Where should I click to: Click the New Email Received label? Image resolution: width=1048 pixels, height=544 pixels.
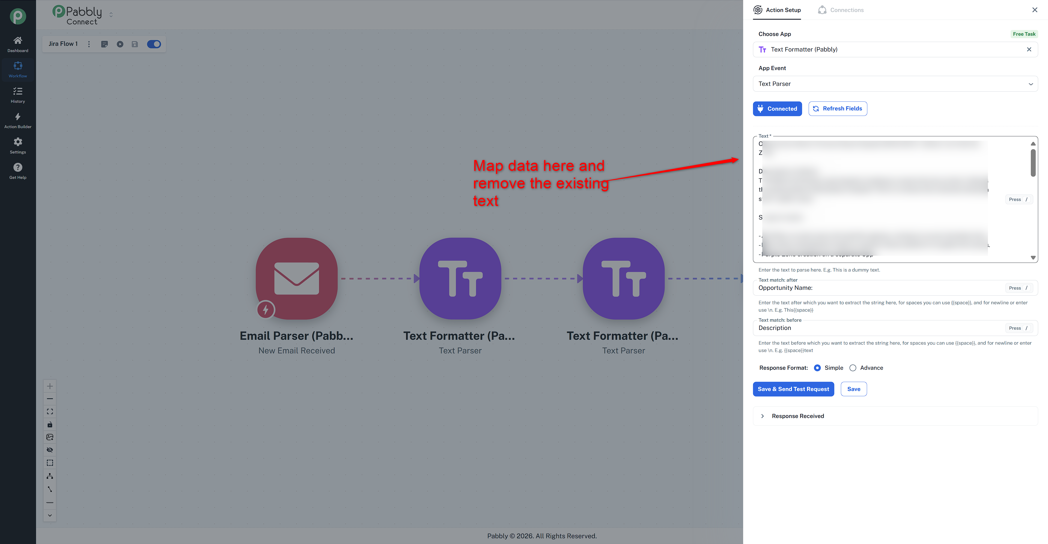click(x=297, y=350)
